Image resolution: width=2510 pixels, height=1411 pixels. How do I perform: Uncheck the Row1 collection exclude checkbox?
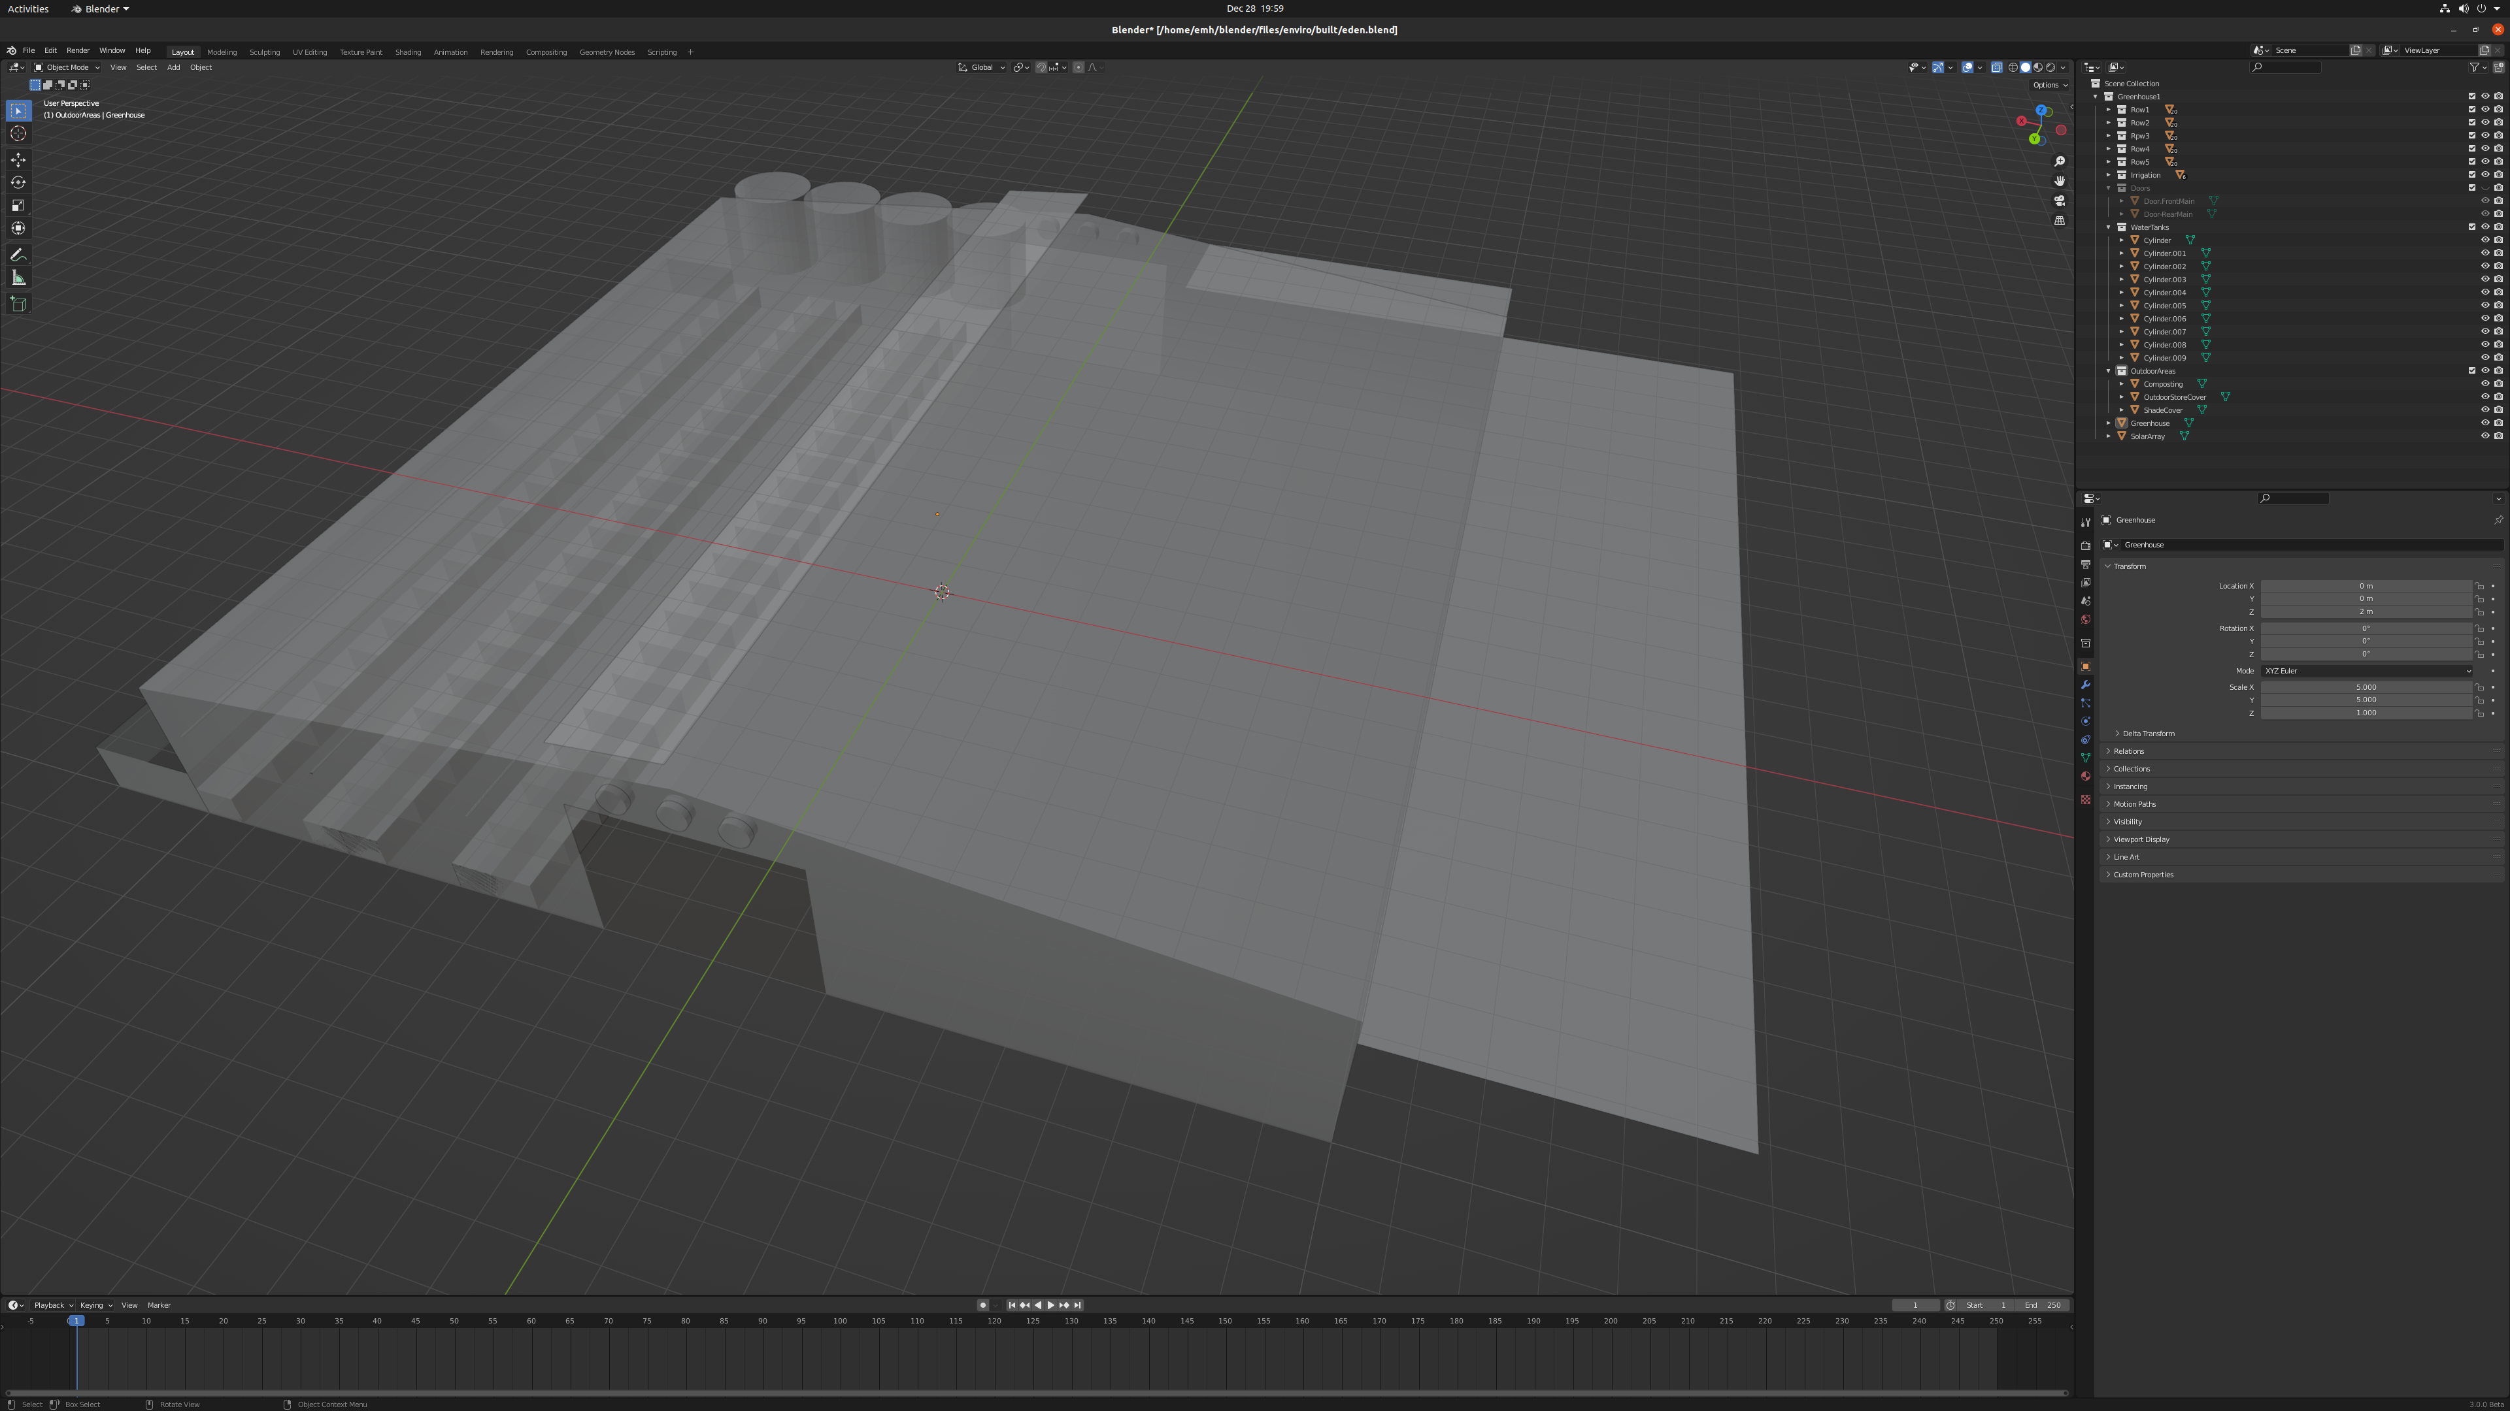[2471, 109]
